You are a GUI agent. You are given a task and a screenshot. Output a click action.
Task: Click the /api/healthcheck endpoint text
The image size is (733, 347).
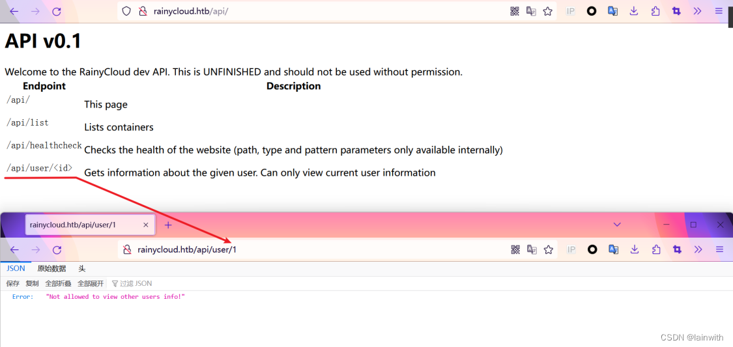pyautogui.click(x=44, y=145)
